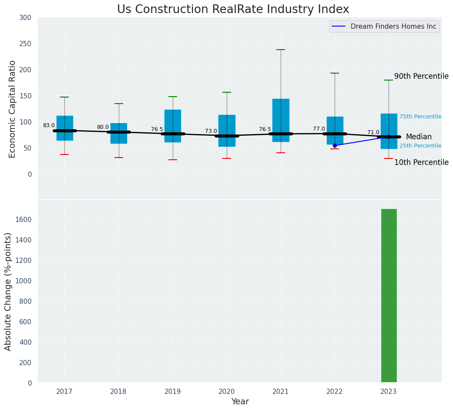Click the Absolute Change (%-points) axis title
This screenshot has height=410, width=453.
point(8,291)
